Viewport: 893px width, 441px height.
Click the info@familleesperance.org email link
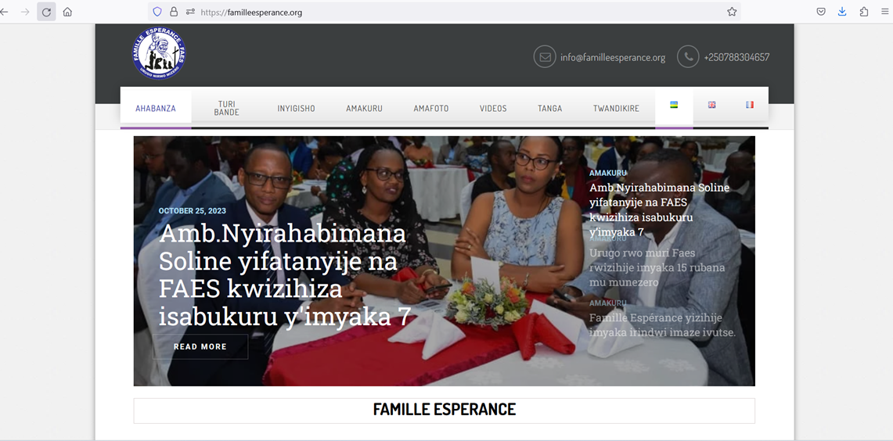pos(613,58)
